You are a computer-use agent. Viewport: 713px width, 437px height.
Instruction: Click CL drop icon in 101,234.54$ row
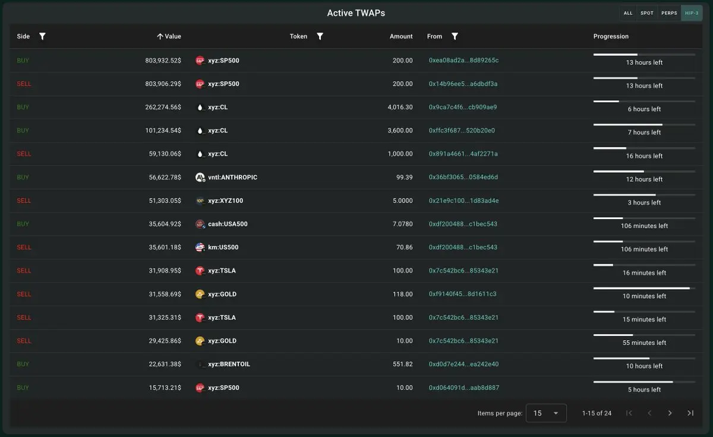(x=200, y=131)
